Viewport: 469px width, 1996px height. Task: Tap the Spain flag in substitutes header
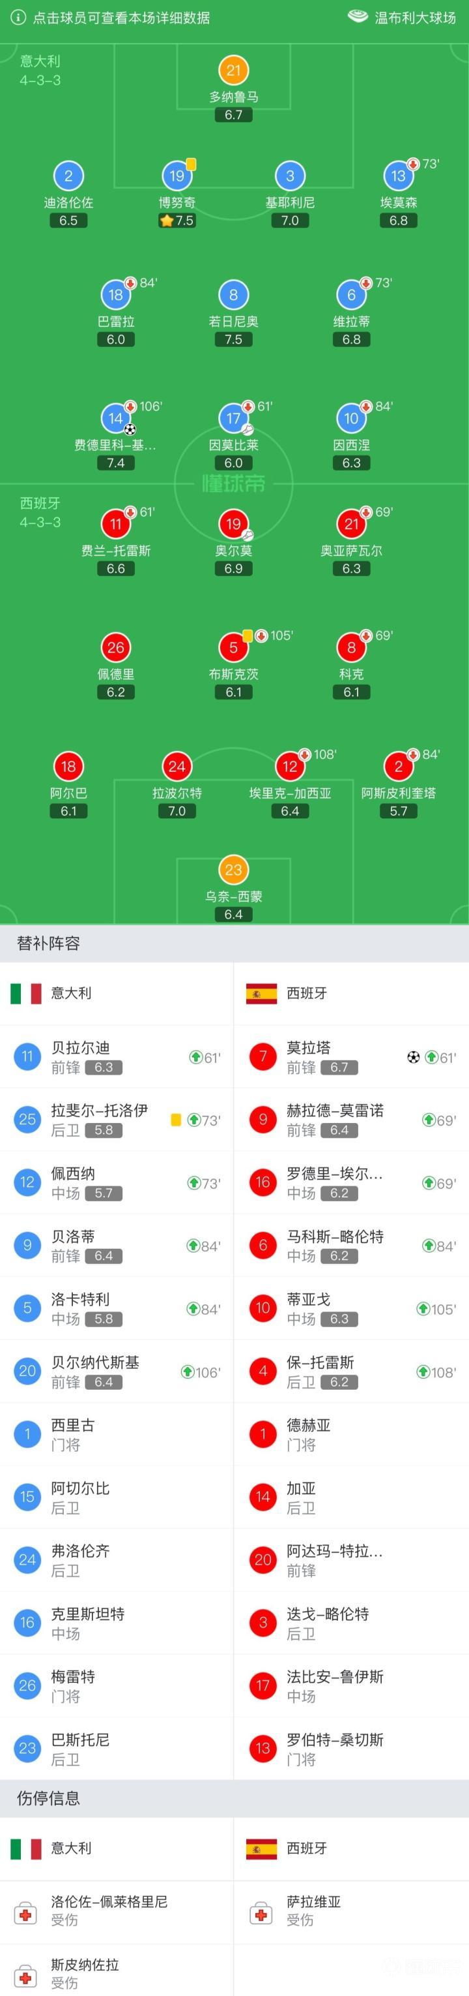[261, 993]
